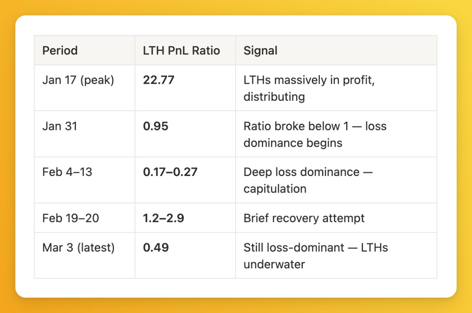Click the 0.49 ratio value

click(156, 248)
